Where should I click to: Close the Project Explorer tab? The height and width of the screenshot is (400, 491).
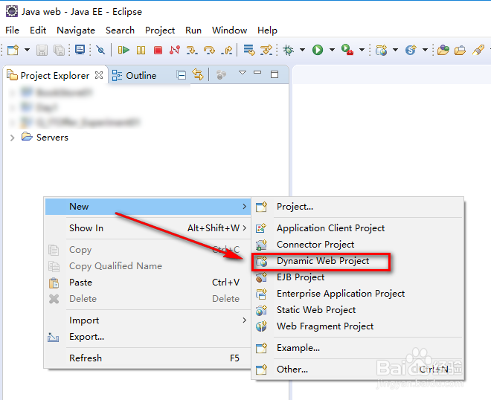click(99, 75)
